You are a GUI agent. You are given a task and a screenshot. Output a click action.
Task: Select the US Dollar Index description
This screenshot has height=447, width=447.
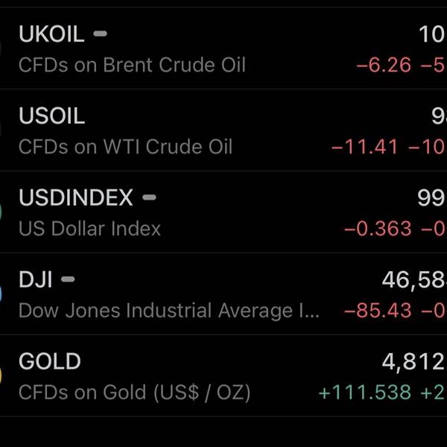click(89, 229)
